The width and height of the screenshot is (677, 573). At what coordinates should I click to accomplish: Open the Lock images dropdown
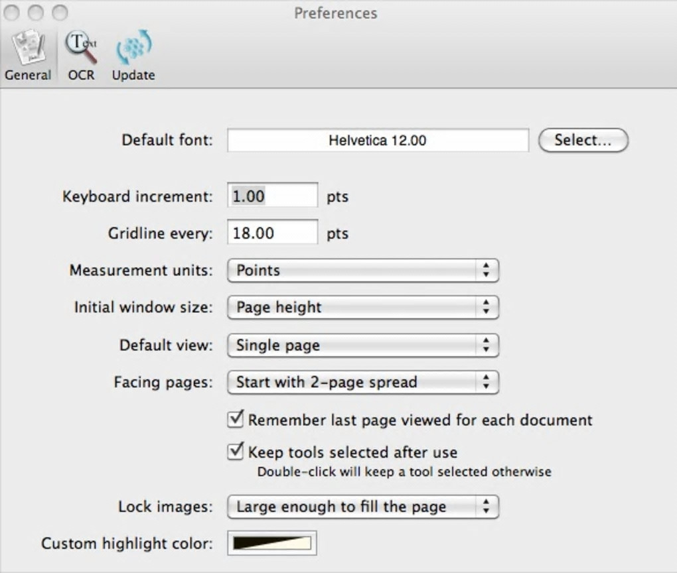pyautogui.click(x=363, y=507)
